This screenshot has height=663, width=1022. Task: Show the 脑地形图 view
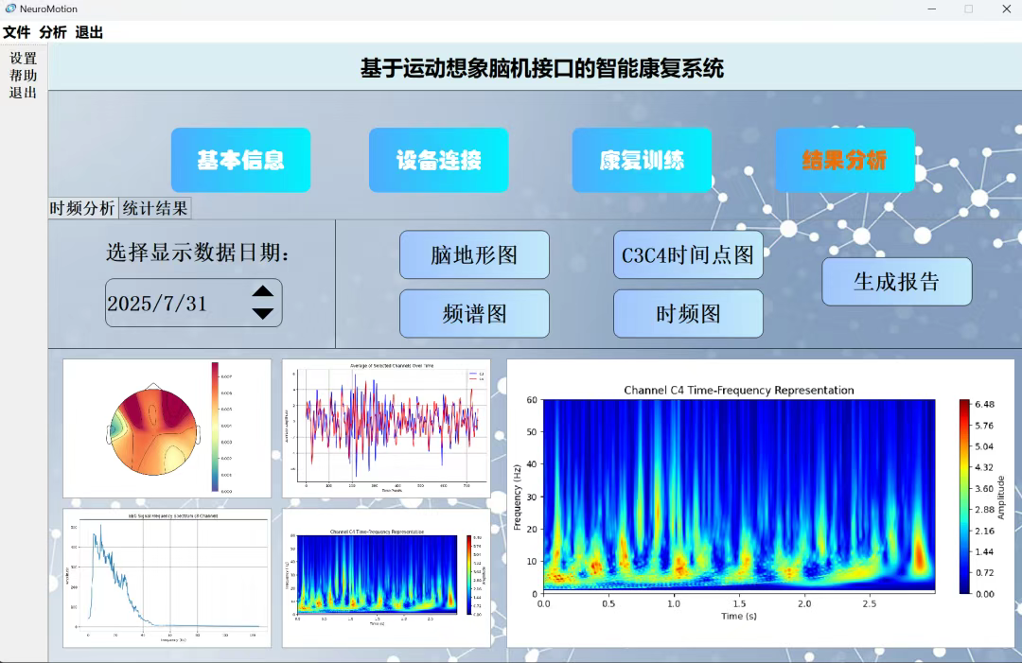pos(473,254)
